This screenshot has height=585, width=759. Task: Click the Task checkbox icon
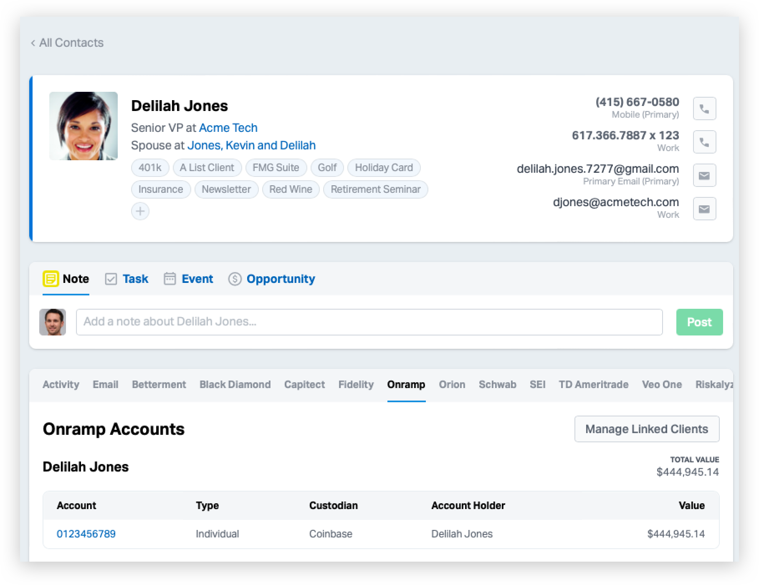[111, 279]
